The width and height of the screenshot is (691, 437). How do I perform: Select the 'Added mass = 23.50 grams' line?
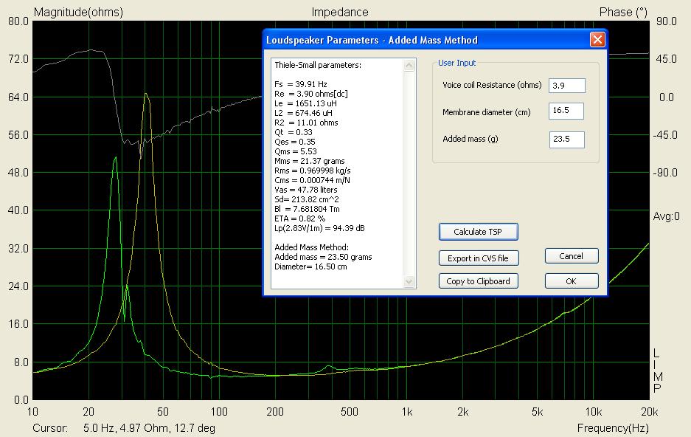tap(323, 257)
